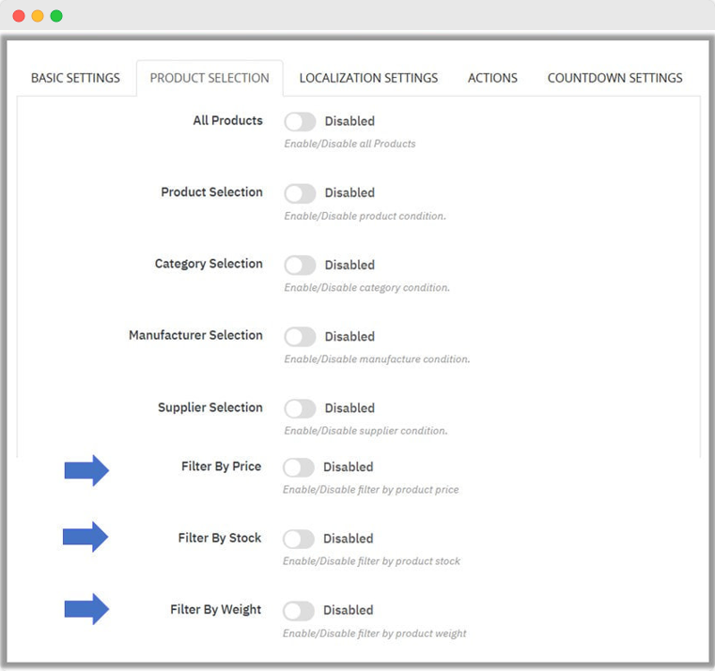The height and width of the screenshot is (671, 715).
Task: Turn on Filter By Weight
Action: tap(299, 611)
